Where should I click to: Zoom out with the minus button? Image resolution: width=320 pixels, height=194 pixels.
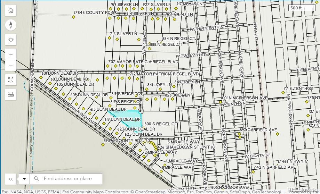click(11, 66)
